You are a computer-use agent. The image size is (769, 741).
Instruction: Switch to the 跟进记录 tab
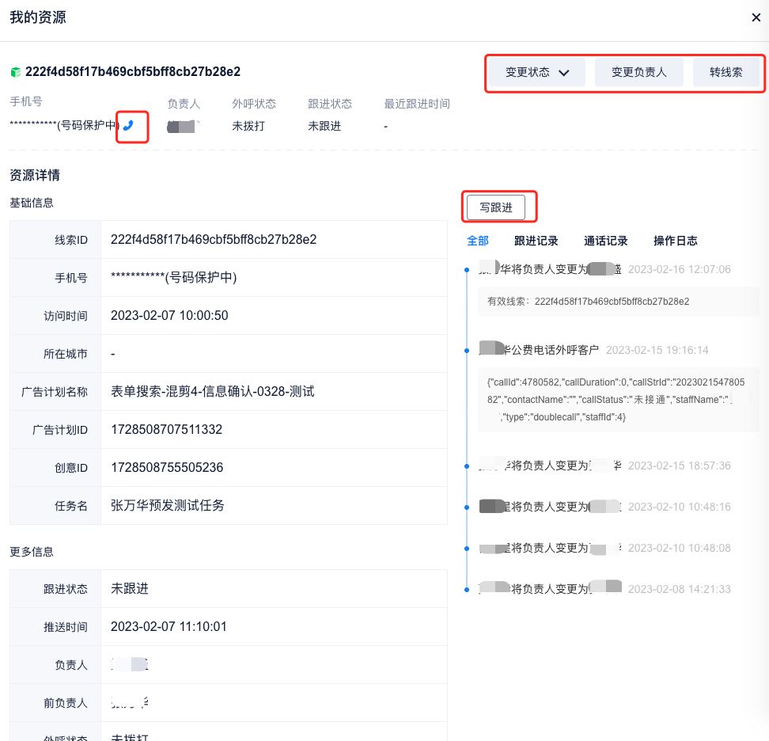click(x=536, y=241)
